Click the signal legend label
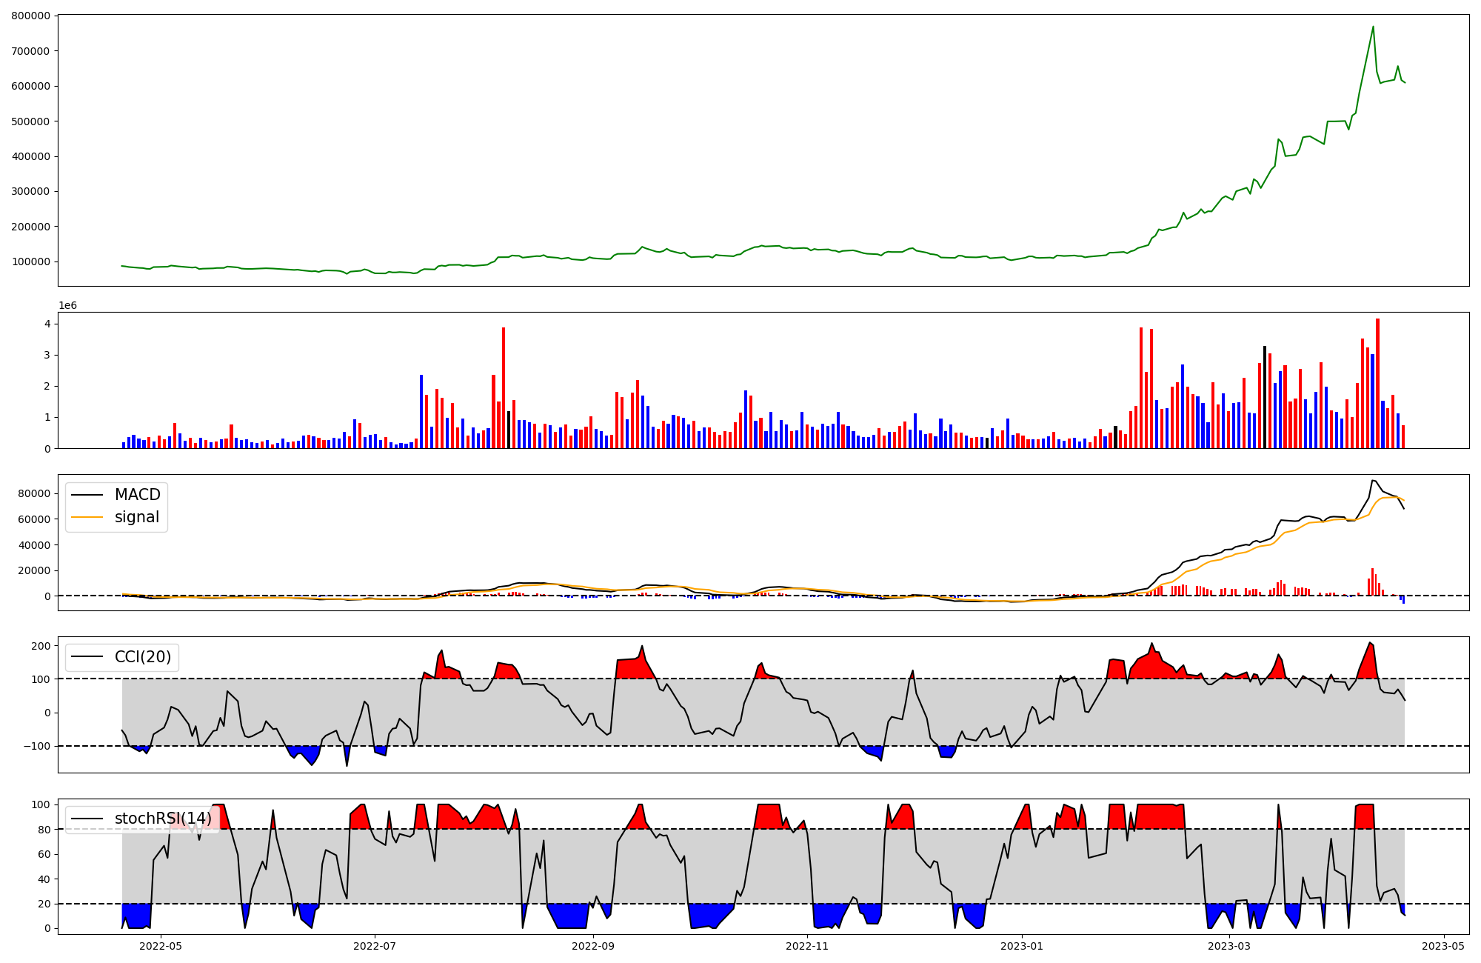1481x963 pixels. point(137,517)
